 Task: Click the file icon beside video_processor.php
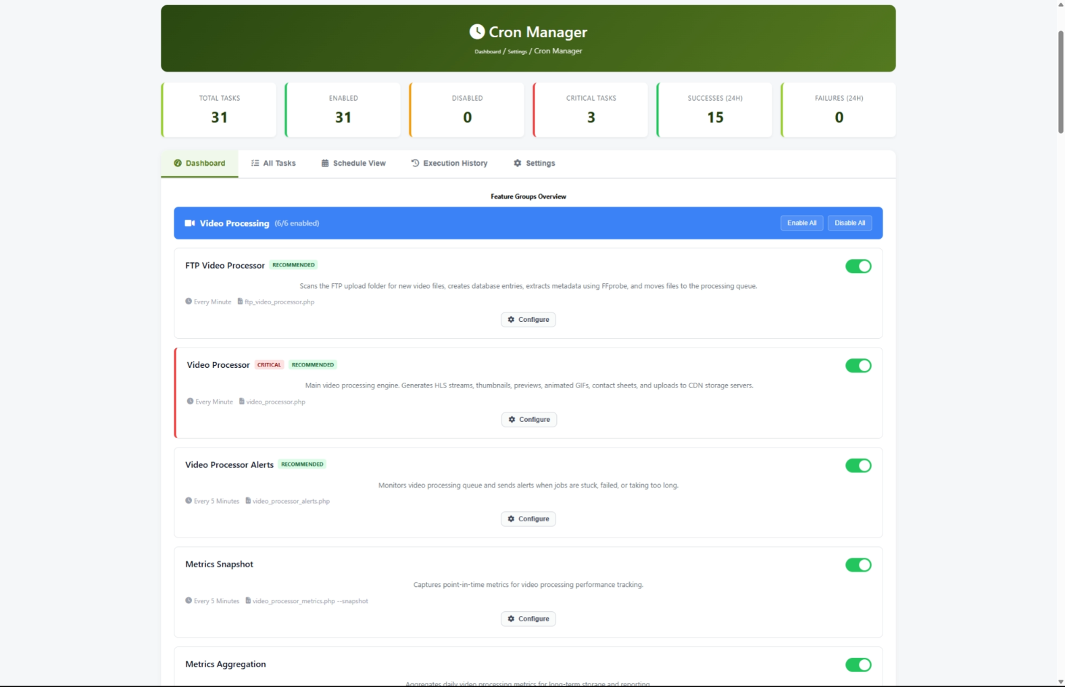point(241,402)
